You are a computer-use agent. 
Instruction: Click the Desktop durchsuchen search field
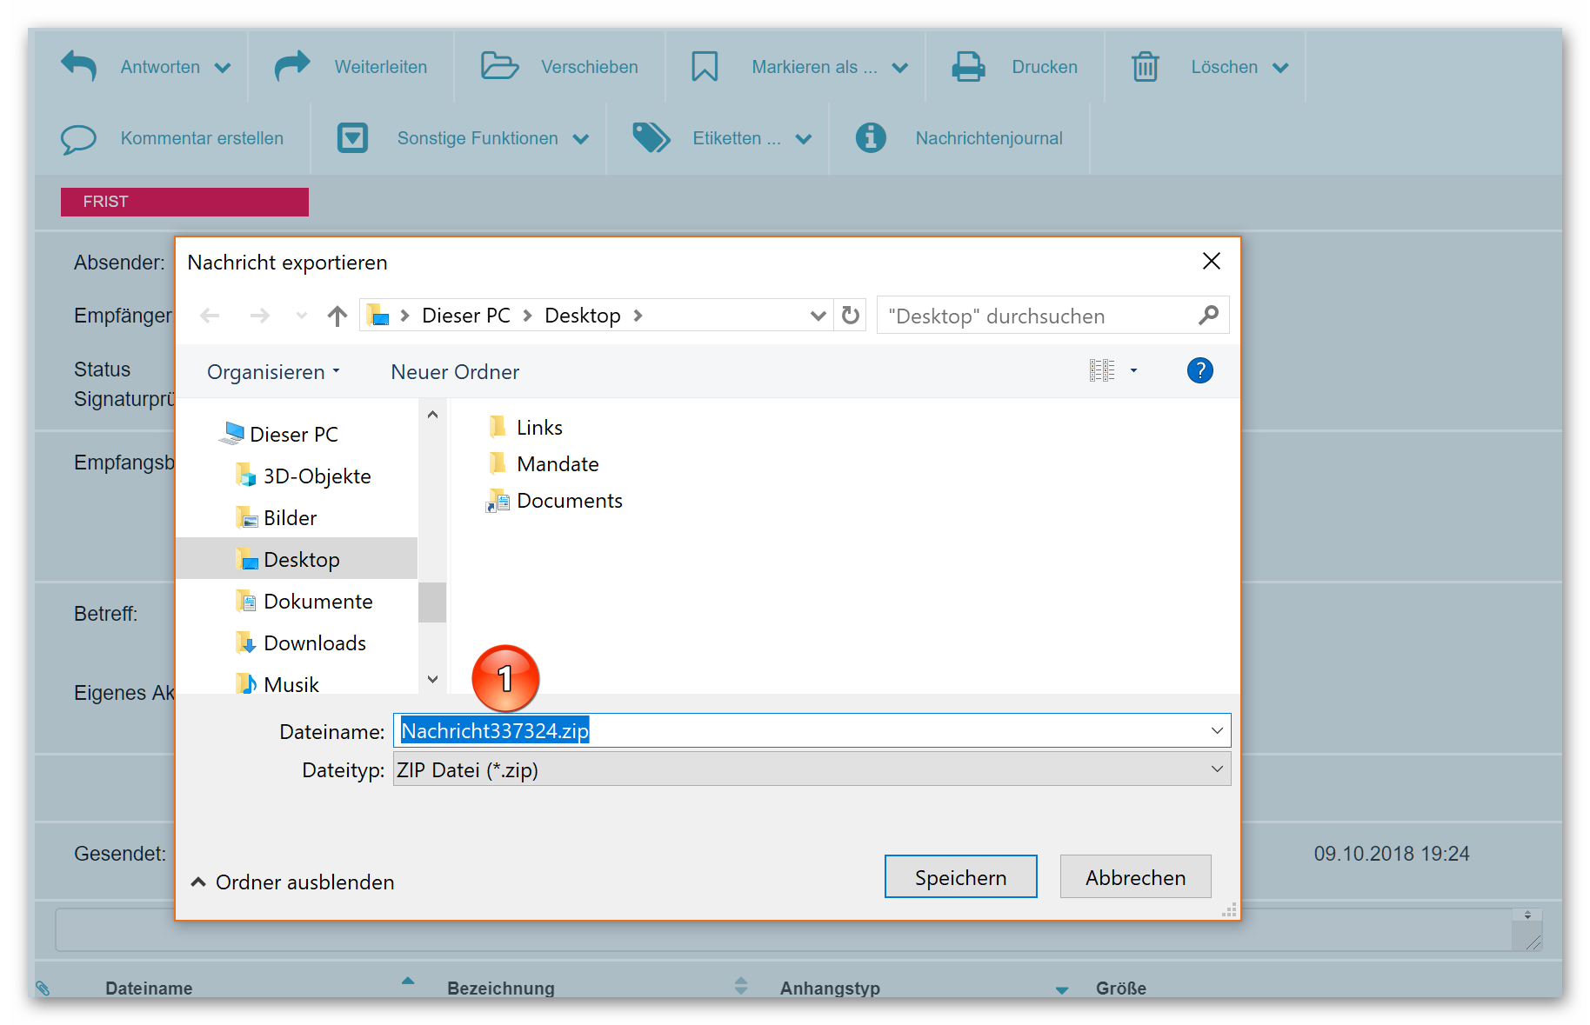pos(1039,316)
